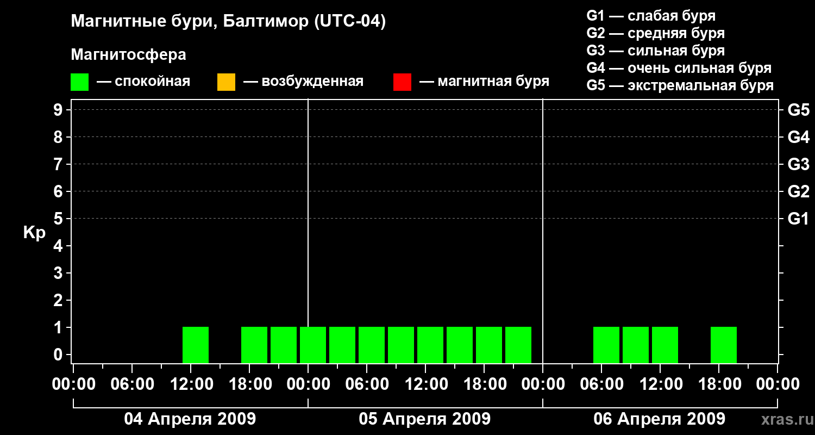Click the 'G3 — сильная буря' legend line

pos(656,51)
